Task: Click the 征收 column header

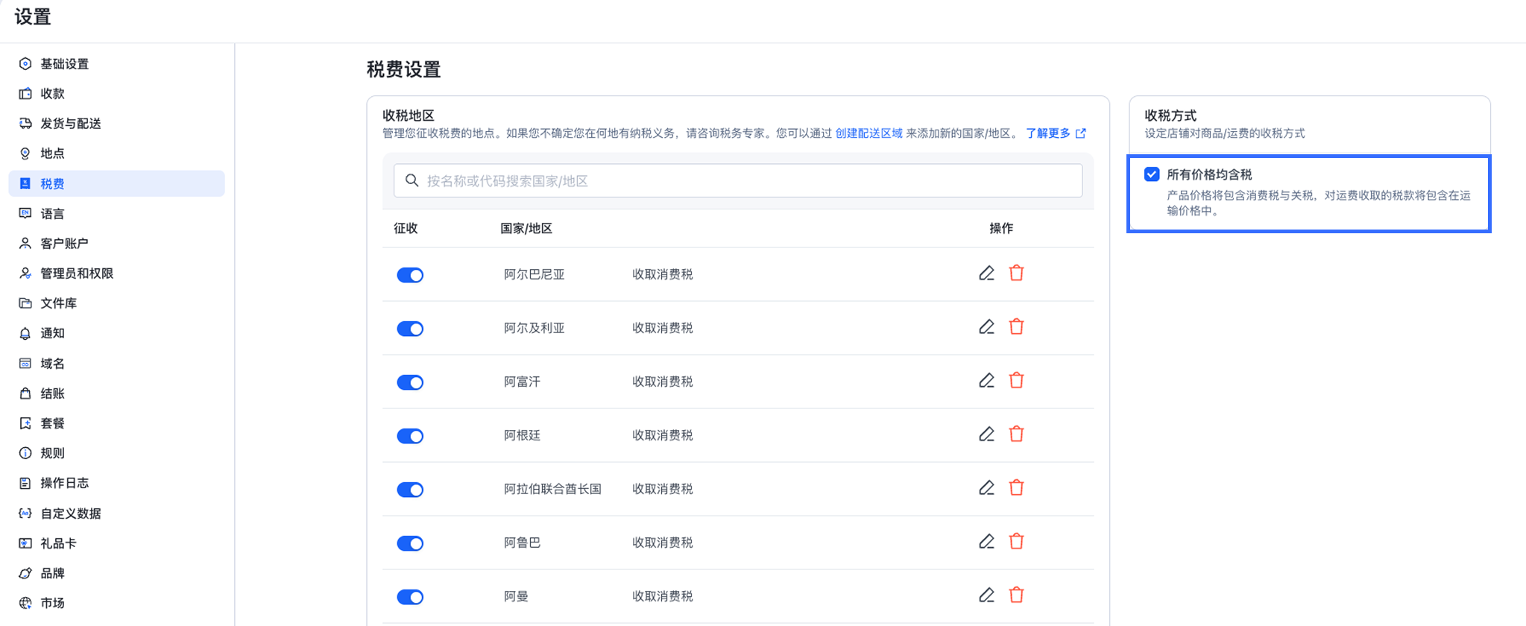Action: [406, 228]
